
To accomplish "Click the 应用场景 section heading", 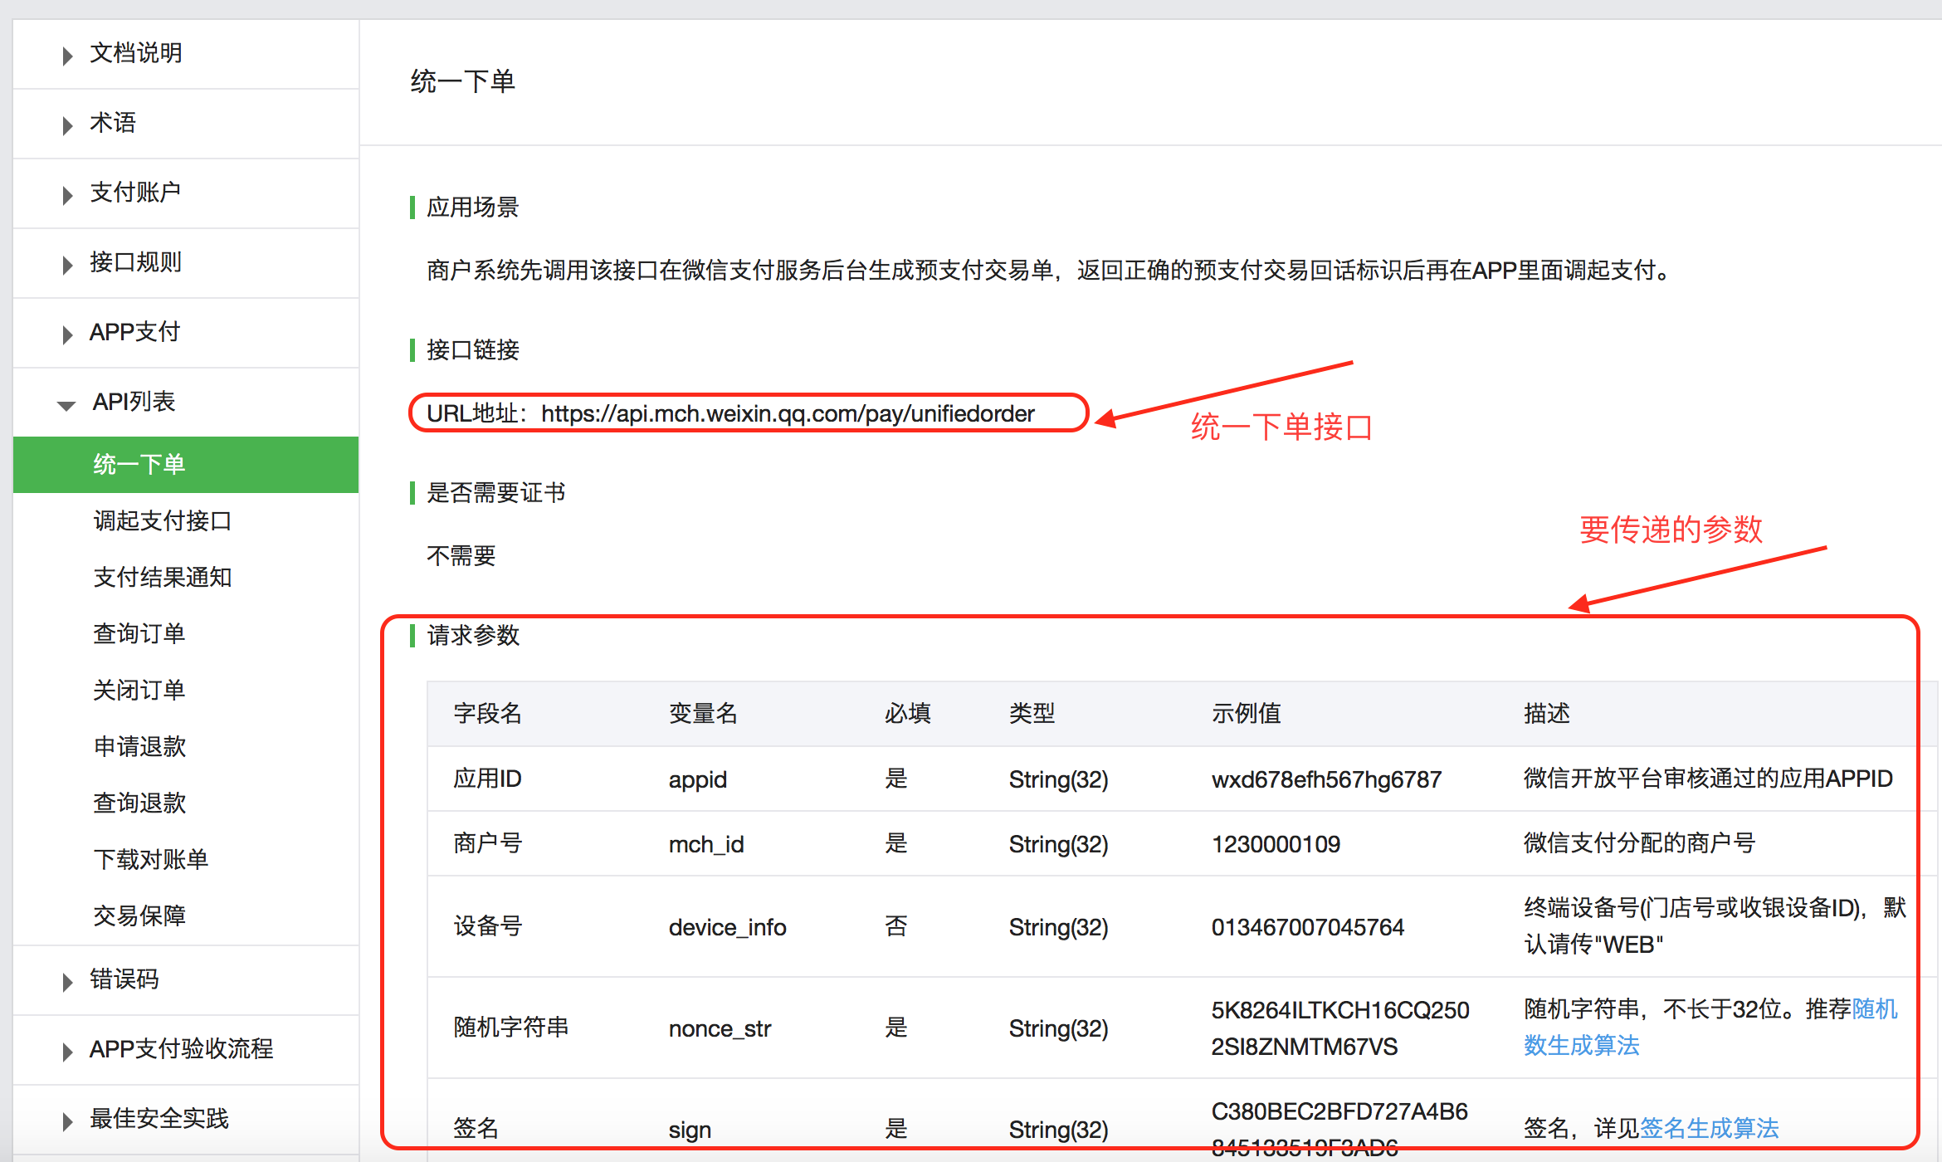I will [473, 207].
